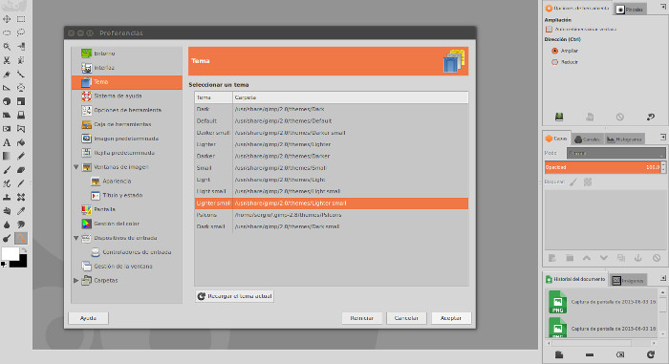669x364 pixels.
Task: Select the Clone stamp tool
Action: (7, 197)
